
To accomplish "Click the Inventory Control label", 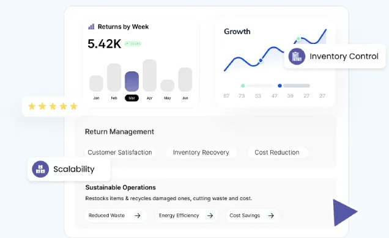I will 344,56.
